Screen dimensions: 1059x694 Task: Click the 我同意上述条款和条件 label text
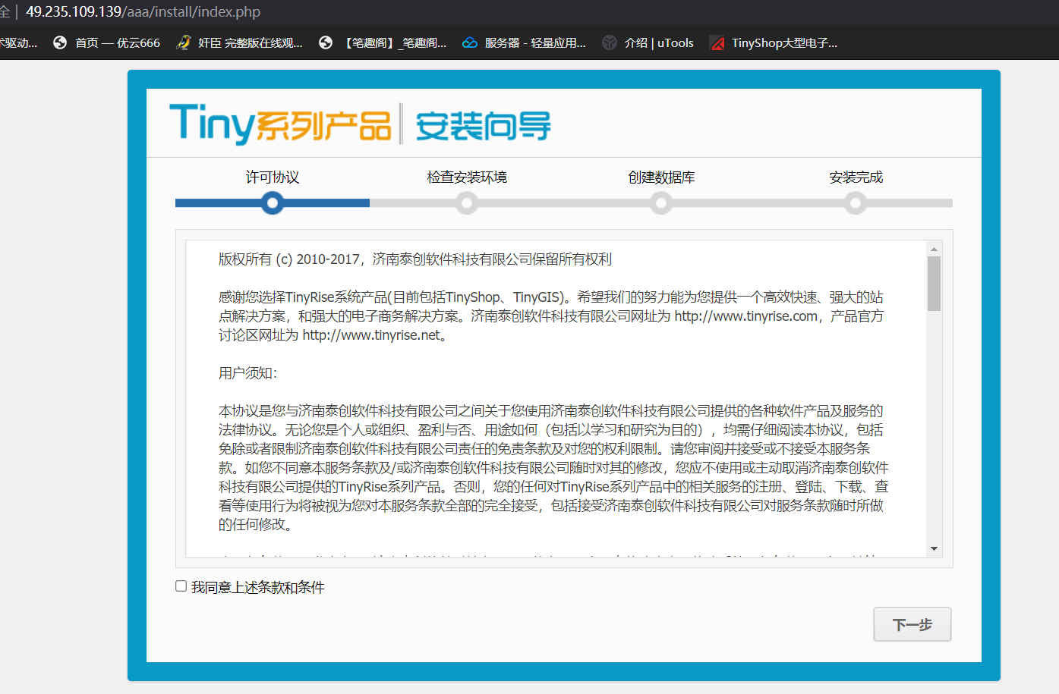tap(258, 587)
